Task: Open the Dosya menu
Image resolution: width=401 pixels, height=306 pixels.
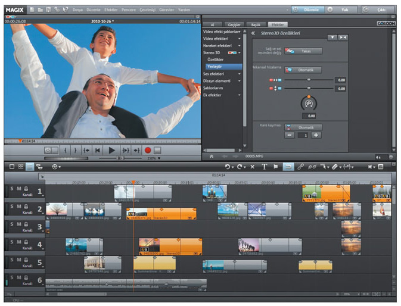Action: point(77,10)
